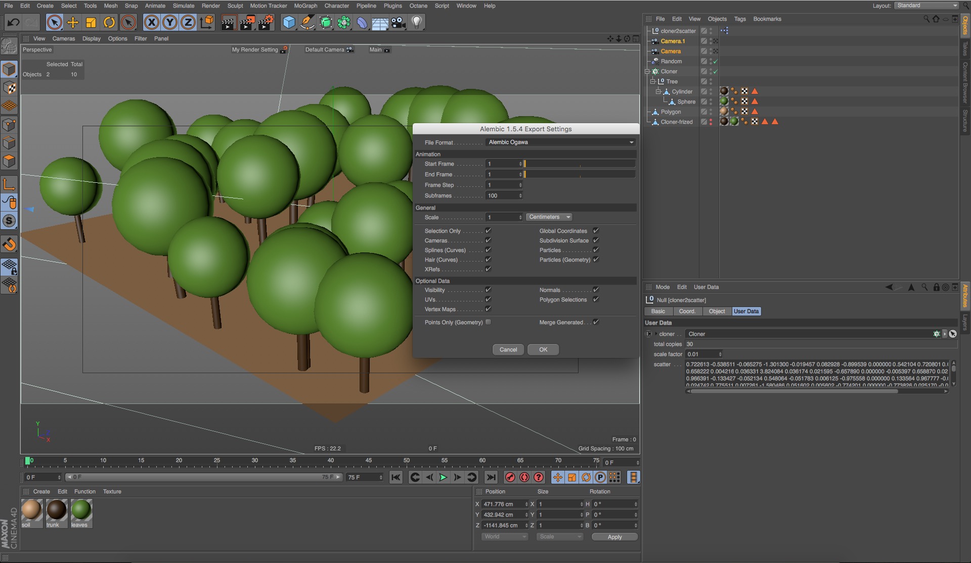Open the MoGraph menu

tap(305, 6)
